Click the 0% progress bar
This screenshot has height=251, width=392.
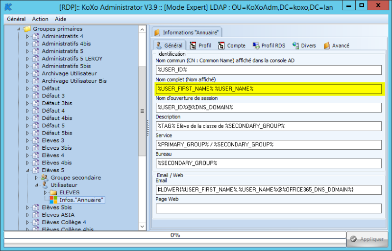coord(175,235)
